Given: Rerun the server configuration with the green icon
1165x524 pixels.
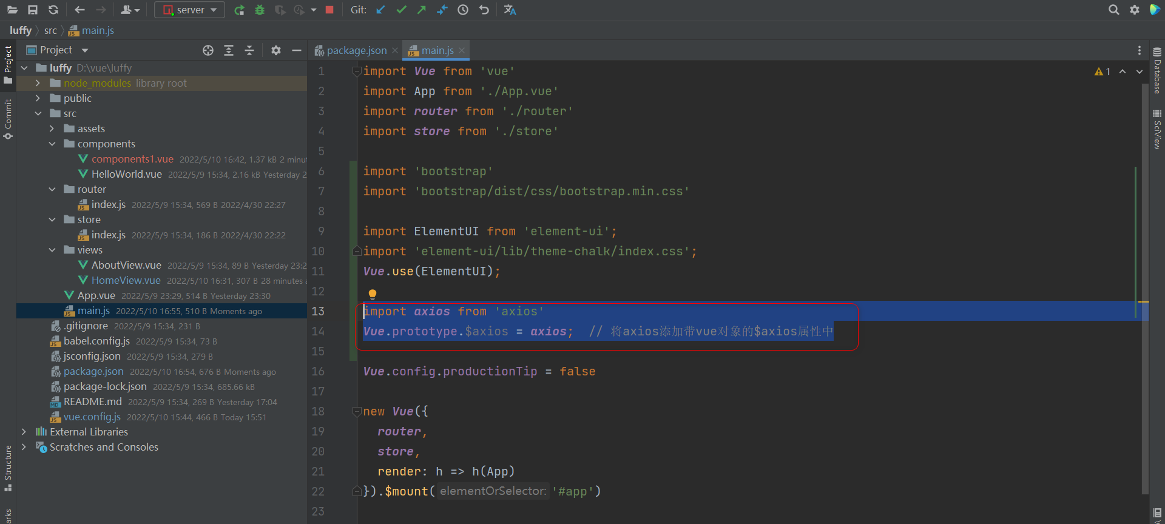Looking at the screenshot, I should 239,10.
